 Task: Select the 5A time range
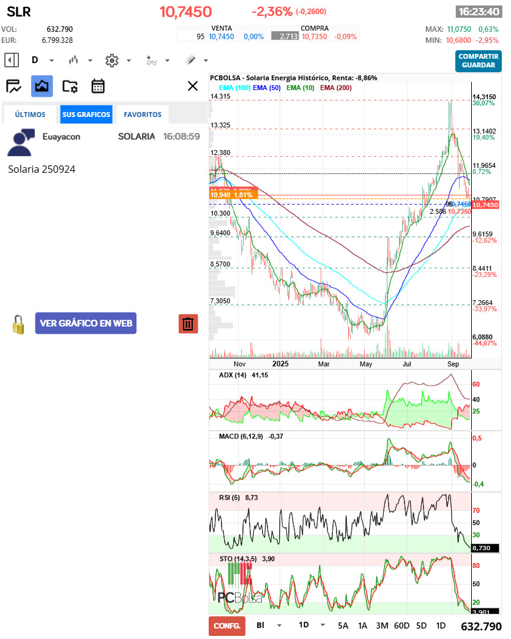pyautogui.click(x=343, y=626)
